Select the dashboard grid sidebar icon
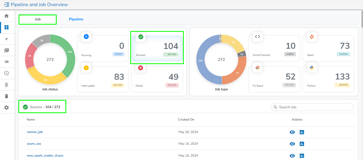The image size is (363, 160). click(7, 27)
